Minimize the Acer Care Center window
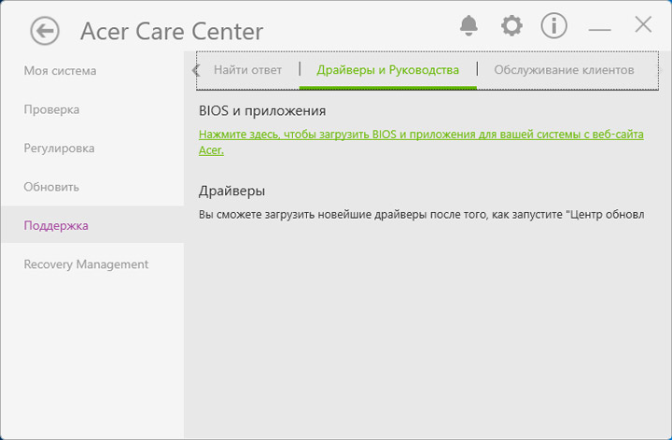This screenshot has height=440, width=672. [599, 29]
